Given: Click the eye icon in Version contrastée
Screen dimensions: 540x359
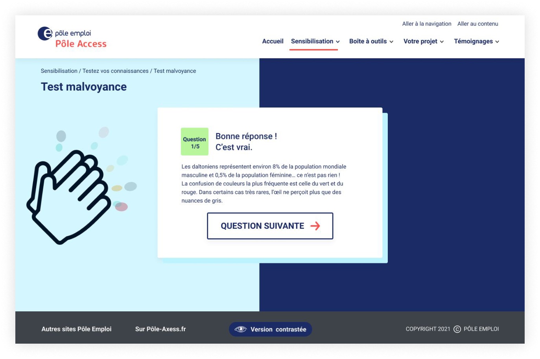Looking at the screenshot, I should pos(240,329).
